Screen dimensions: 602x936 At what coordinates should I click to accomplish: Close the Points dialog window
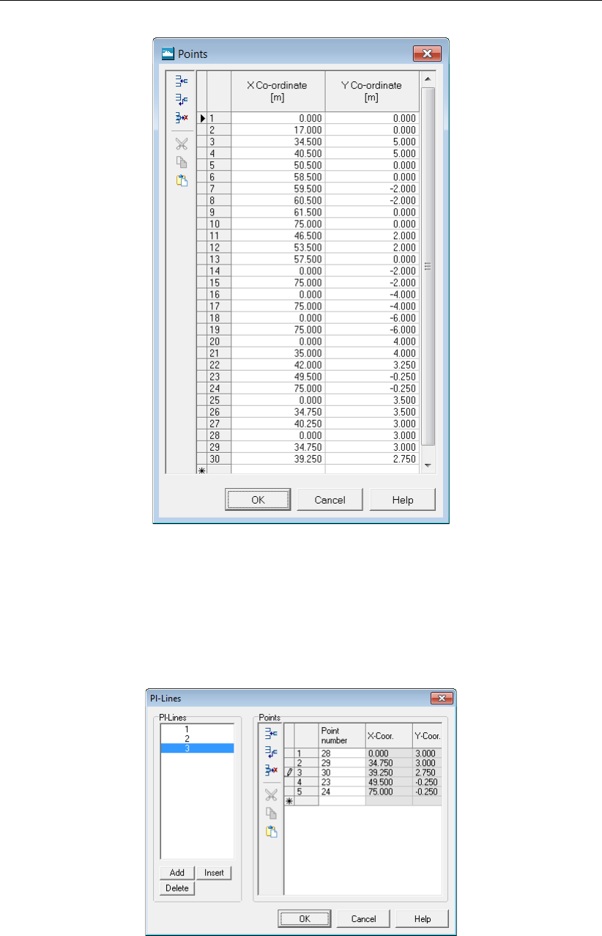(x=427, y=54)
